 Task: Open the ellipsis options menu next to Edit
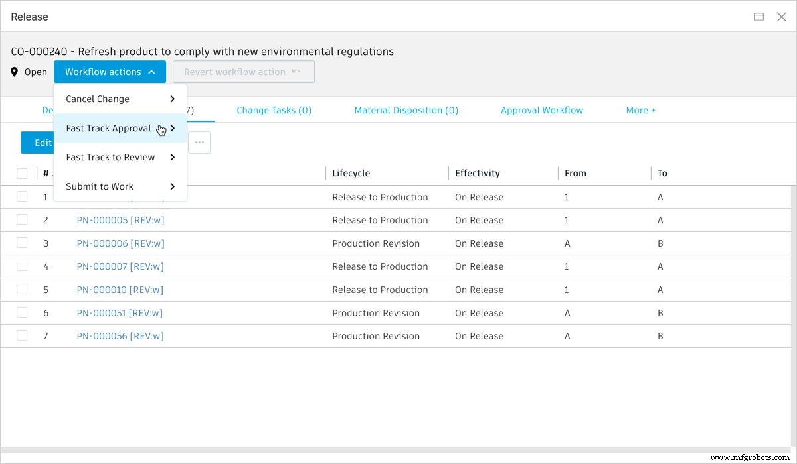point(199,142)
